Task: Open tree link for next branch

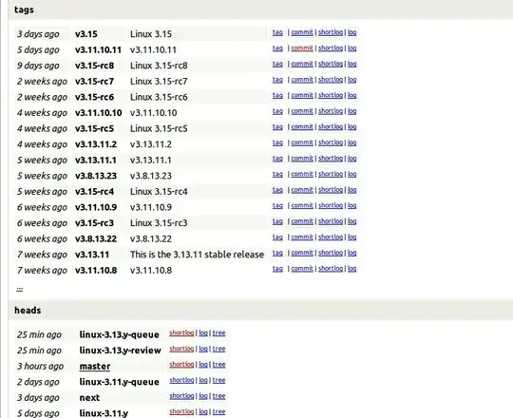Action: coord(218,396)
